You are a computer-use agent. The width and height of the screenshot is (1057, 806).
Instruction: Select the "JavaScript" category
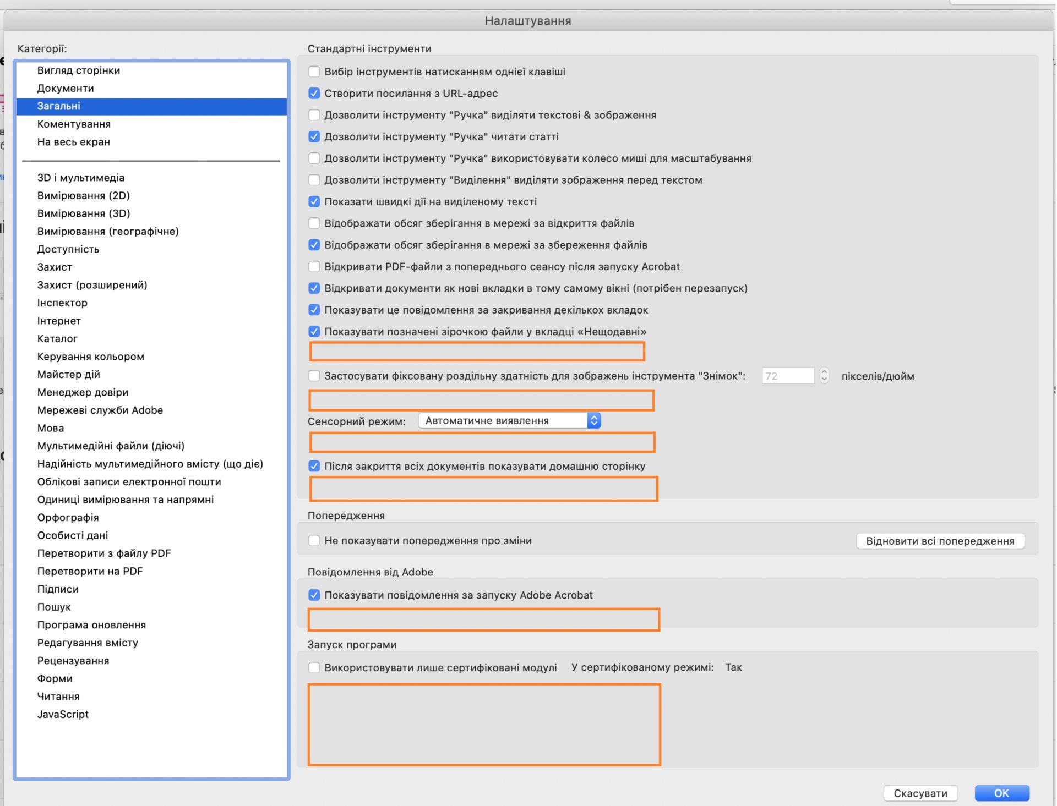click(63, 714)
